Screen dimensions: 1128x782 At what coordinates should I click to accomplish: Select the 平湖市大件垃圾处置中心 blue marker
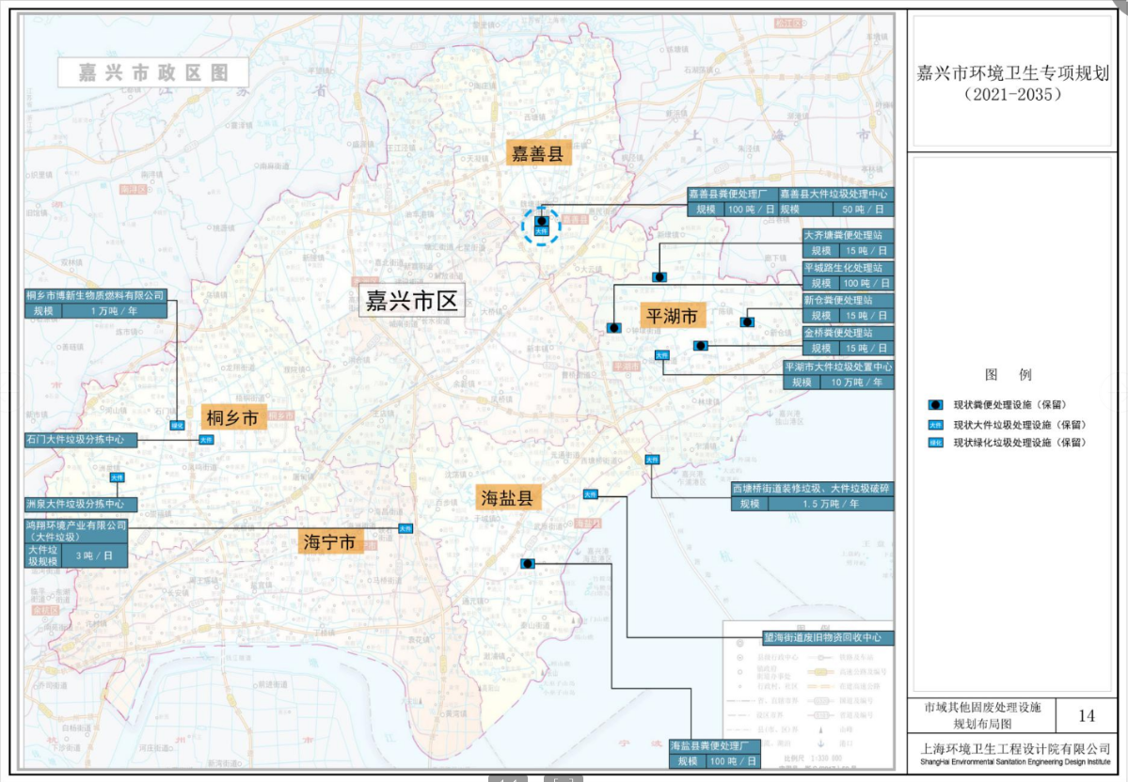point(661,355)
